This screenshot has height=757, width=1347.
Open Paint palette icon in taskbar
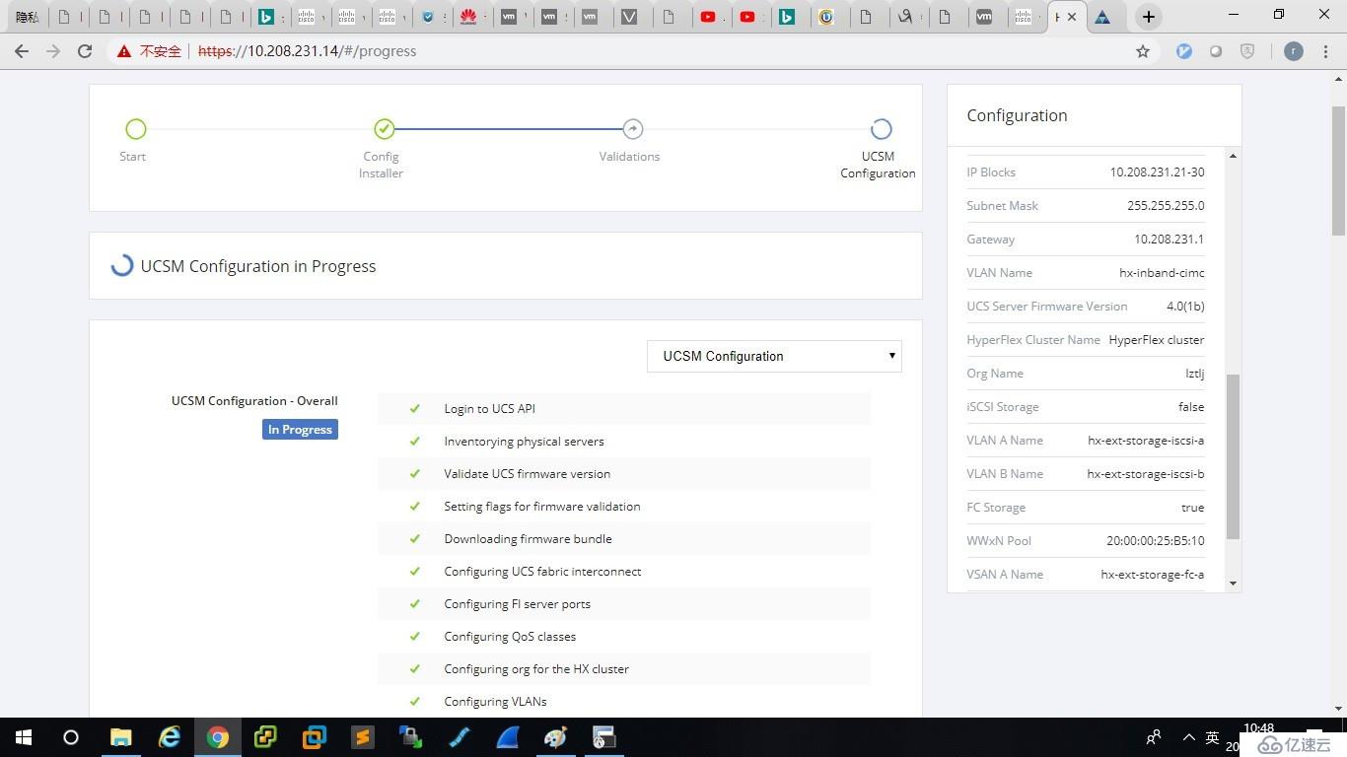pos(556,737)
